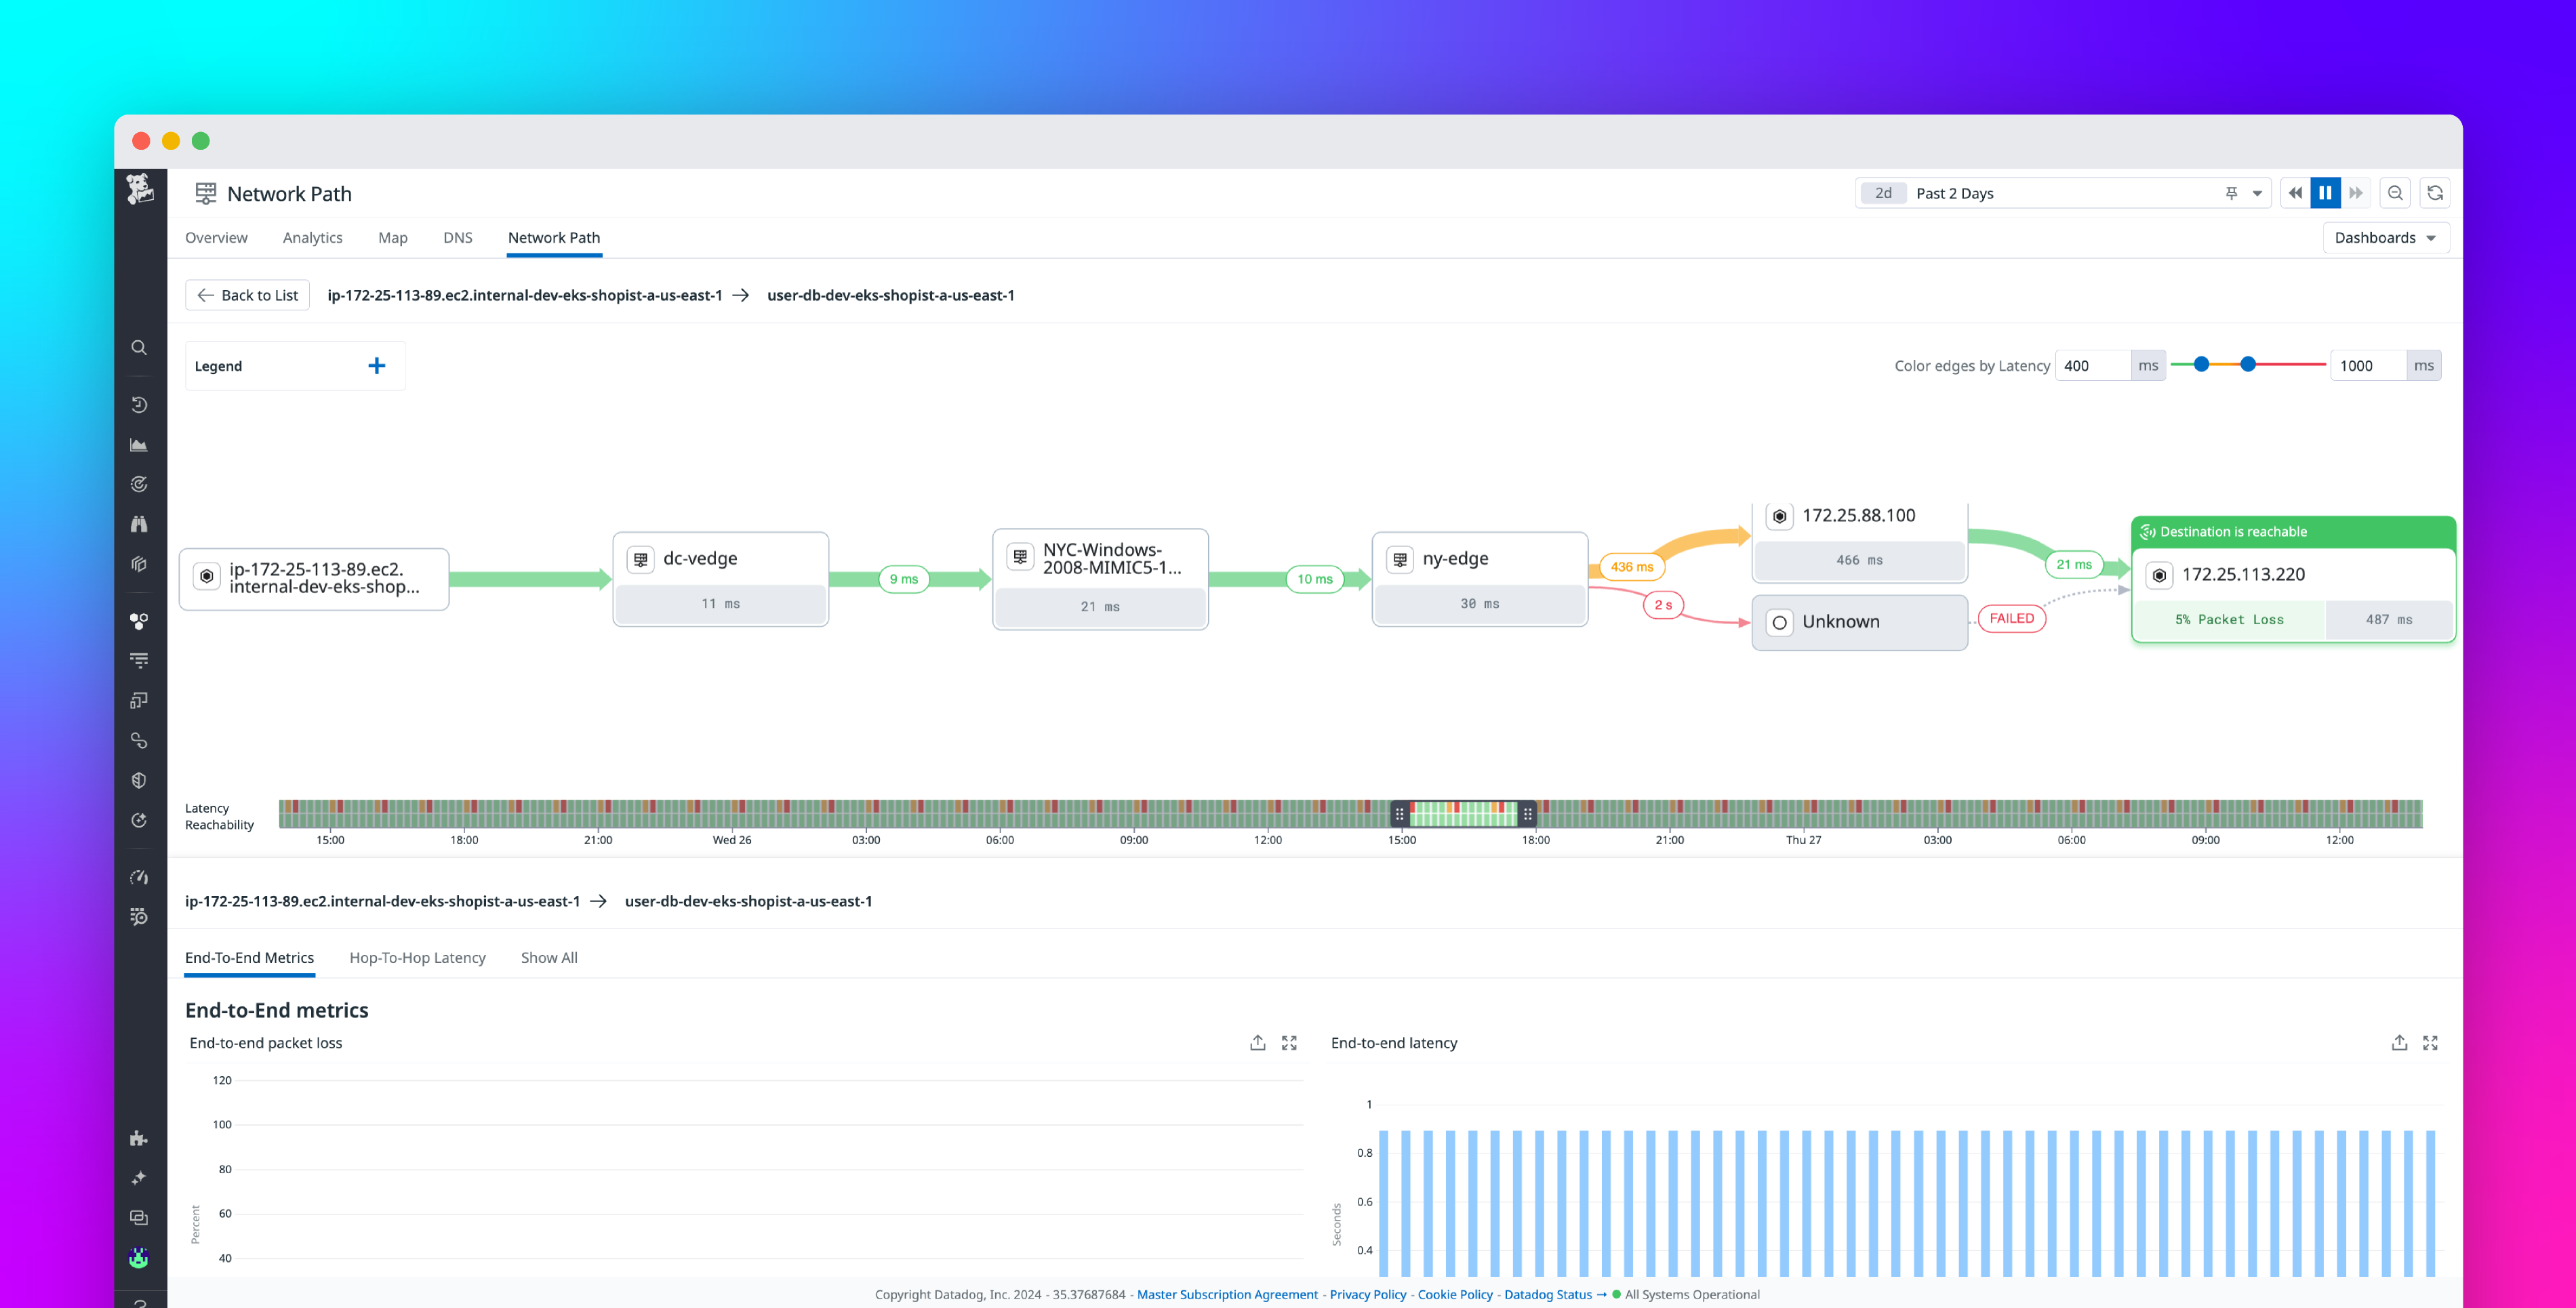Select a handle on the latency color slider
This screenshot has height=1308, width=2576.
click(x=2201, y=365)
